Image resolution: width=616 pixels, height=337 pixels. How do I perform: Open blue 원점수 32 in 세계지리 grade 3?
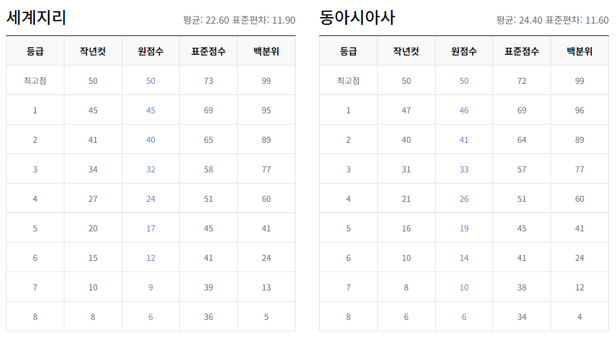click(x=151, y=169)
